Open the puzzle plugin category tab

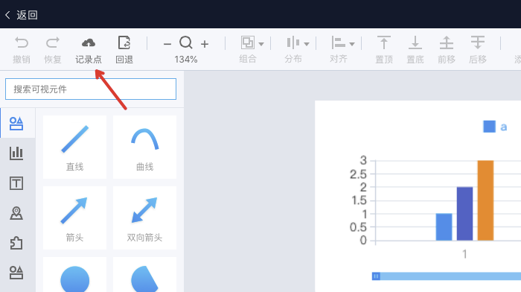(x=16, y=243)
